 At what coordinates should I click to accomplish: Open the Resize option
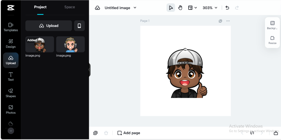point(272,40)
